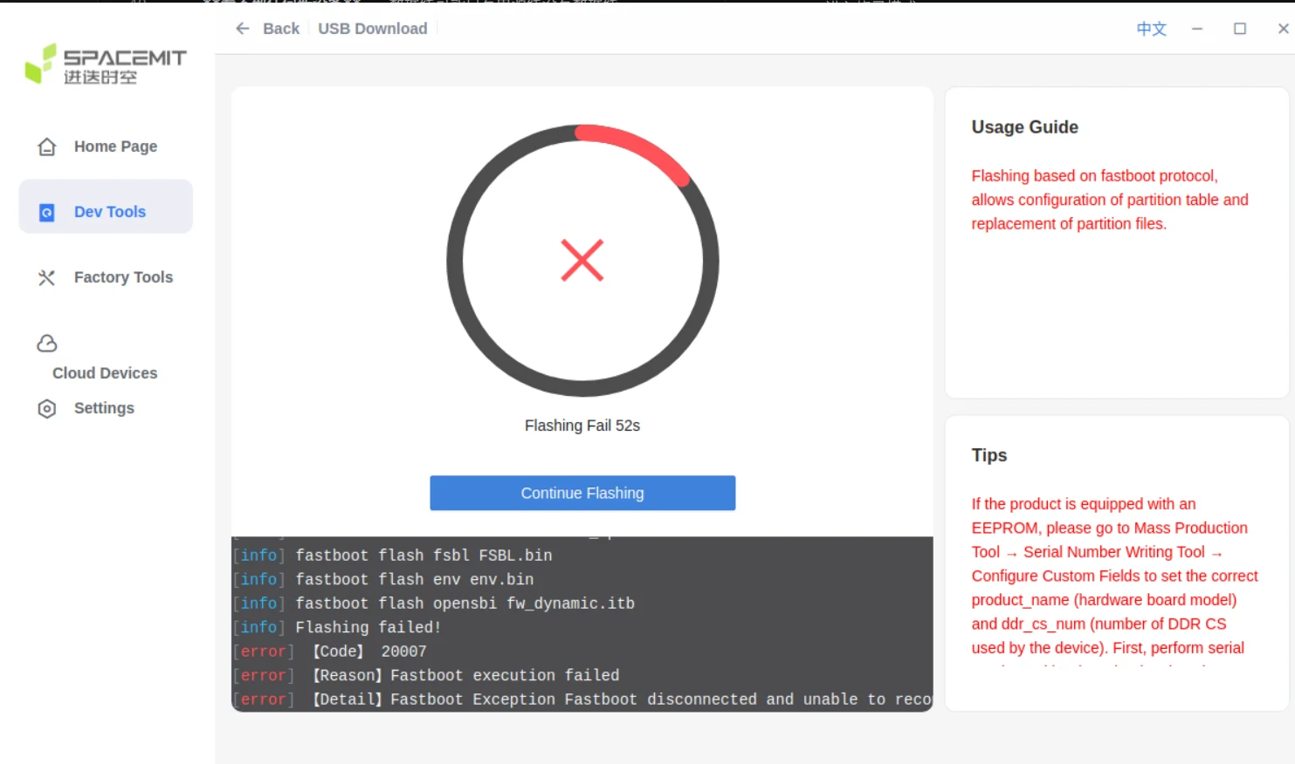Select log line 'fastboot flash fsbl FSBL.bin'
1295x764 pixels.
tap(424, 556)
